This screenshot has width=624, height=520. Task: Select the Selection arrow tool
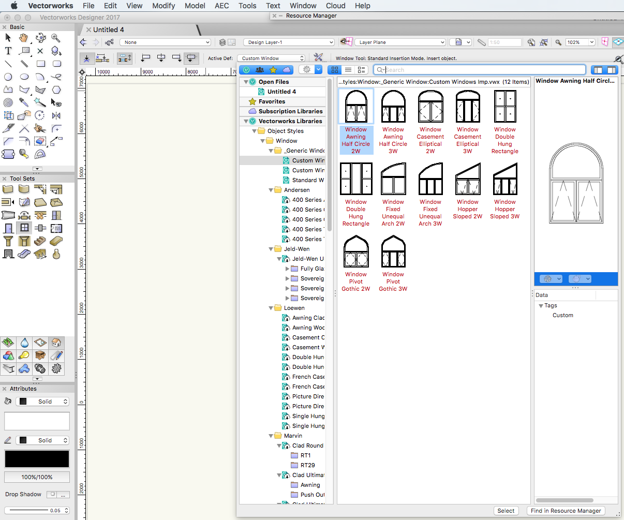click(8, 38)
